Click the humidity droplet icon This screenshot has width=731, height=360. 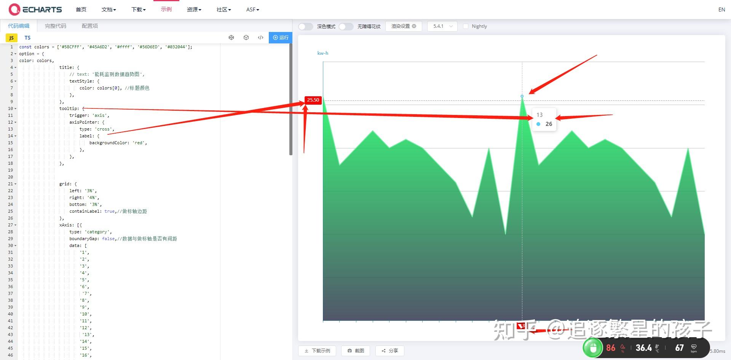(622, 348)
